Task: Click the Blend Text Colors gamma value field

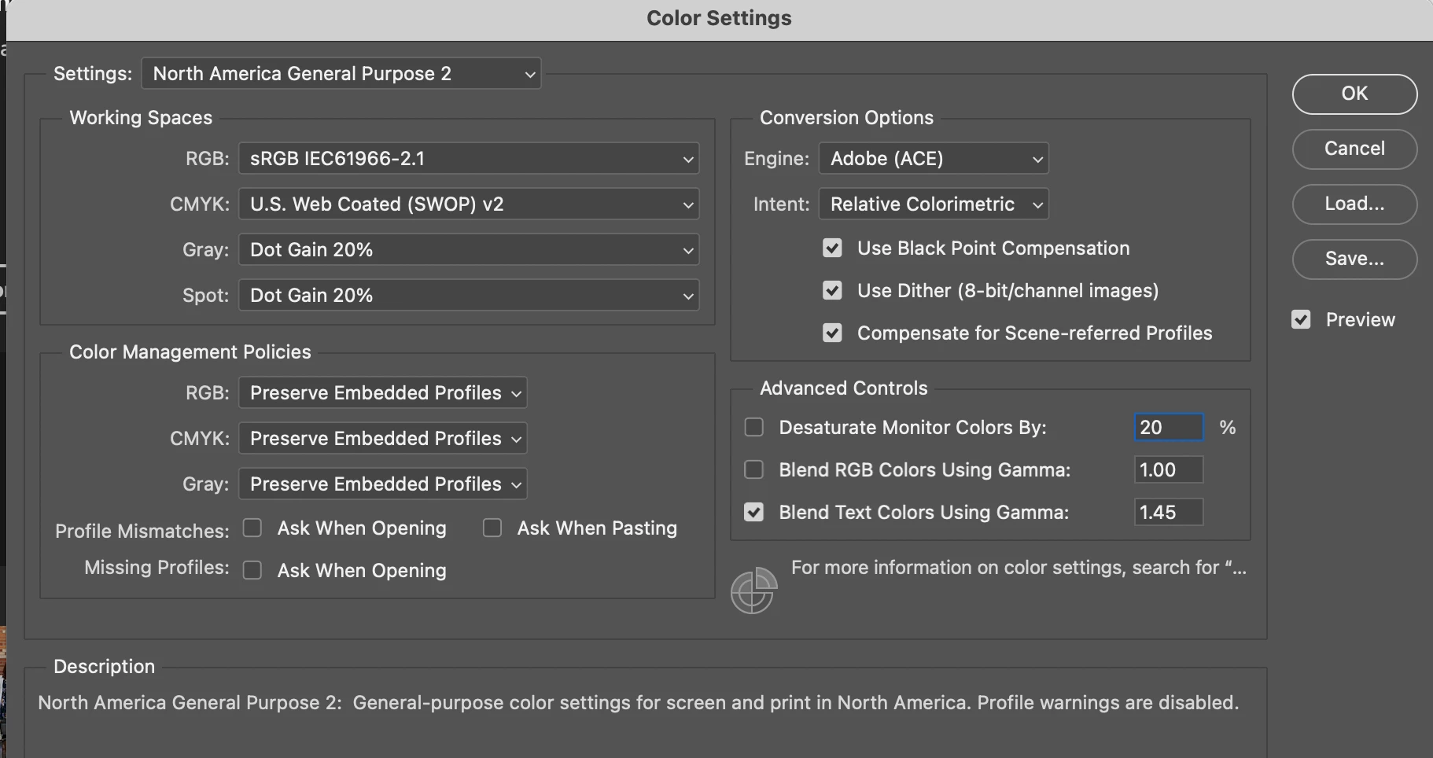Action: [1169, 512]
